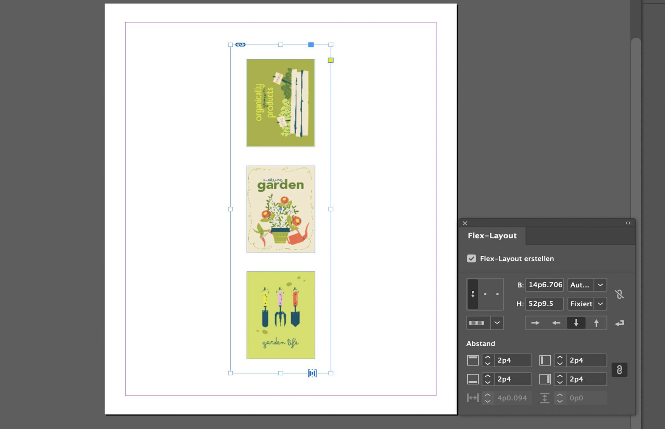Viewport: 665px width, 429px height.
Task: Click the distribute icon below the selected frame
Action: [312, 373]
